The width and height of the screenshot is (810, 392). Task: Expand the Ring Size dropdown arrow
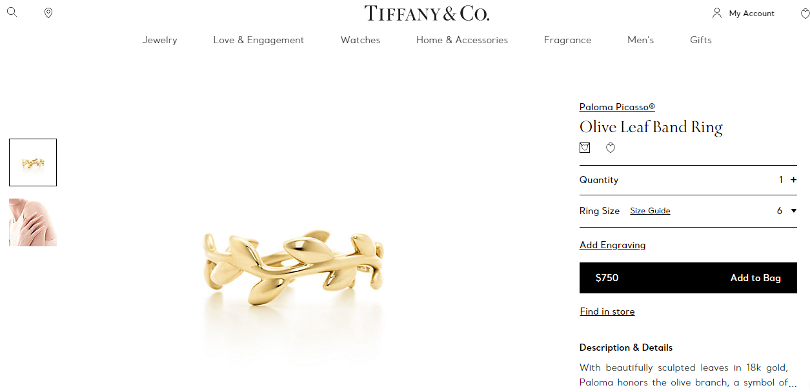coord(794,211)
